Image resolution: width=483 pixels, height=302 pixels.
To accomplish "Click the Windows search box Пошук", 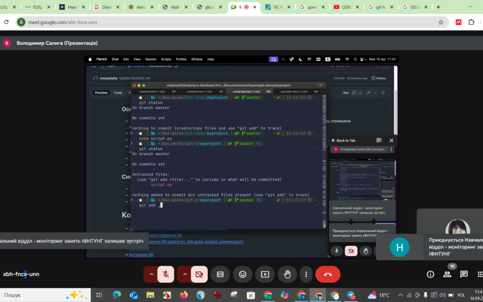I will (45, 295).
